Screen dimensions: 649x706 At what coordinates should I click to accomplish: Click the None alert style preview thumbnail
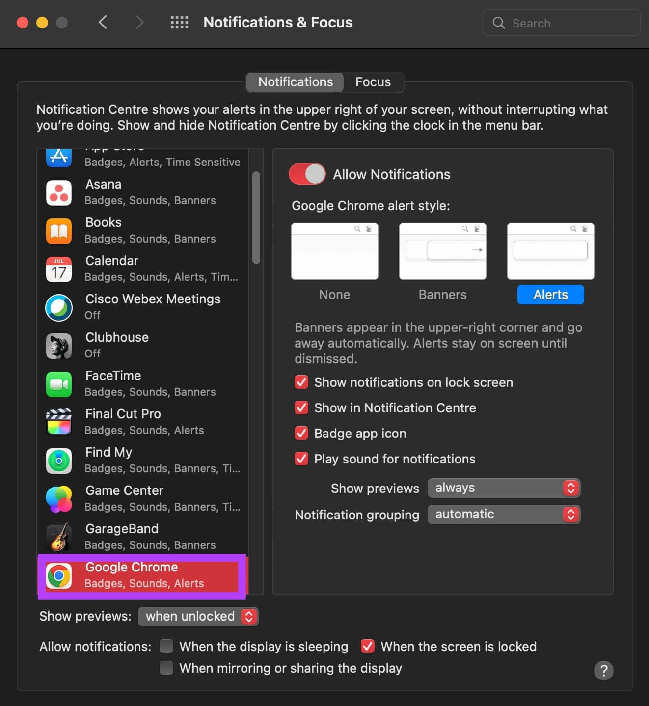click(x=334, y=251)
